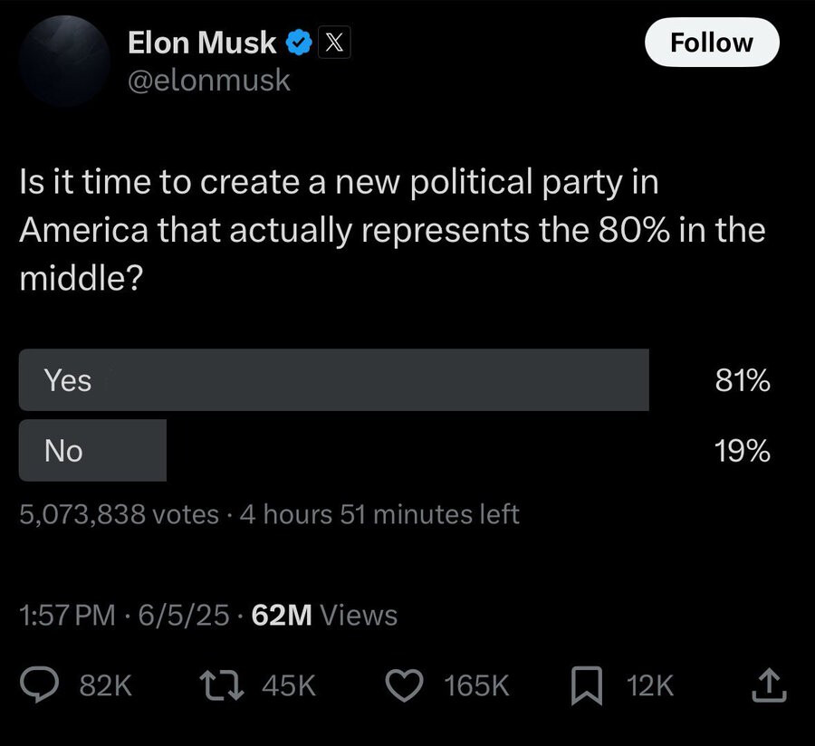Viewport: 815px width, 746px height.
Task: Bookmark the post with the bookmark icon
Action: click(x=587, y=685)
